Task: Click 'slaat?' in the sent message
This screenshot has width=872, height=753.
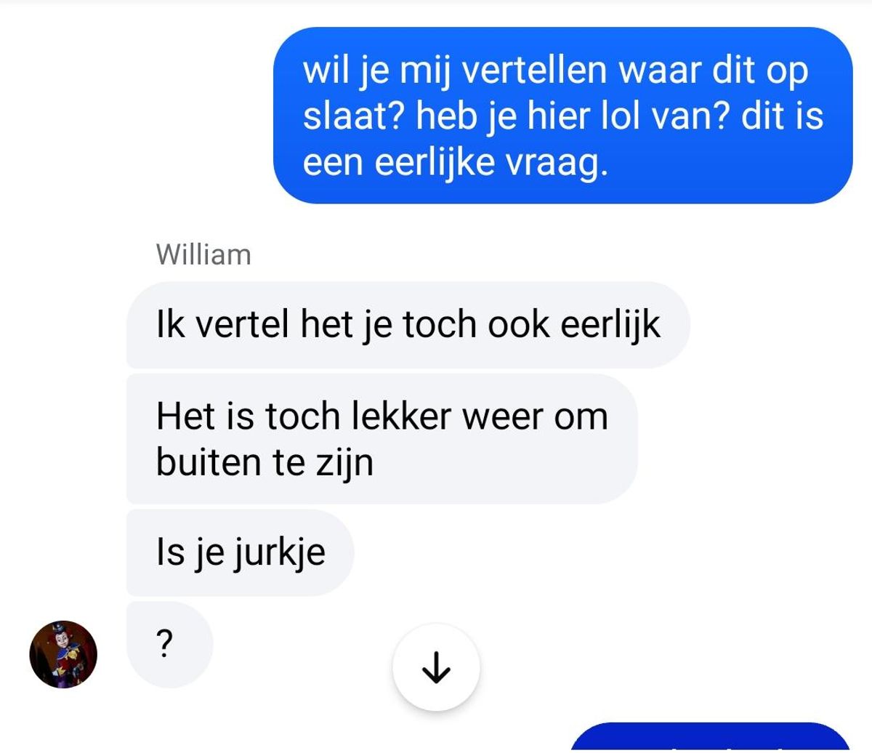Action: pos(353,116)
